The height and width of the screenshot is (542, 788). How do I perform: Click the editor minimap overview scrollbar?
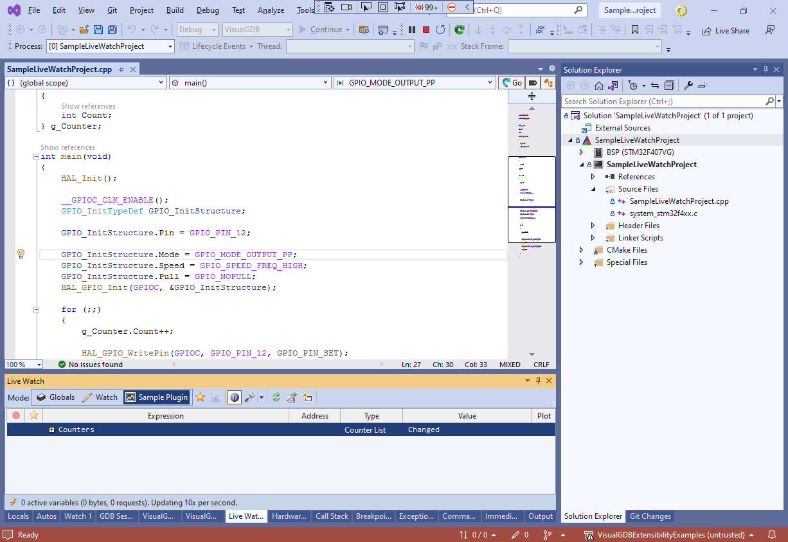click(532, 225)
